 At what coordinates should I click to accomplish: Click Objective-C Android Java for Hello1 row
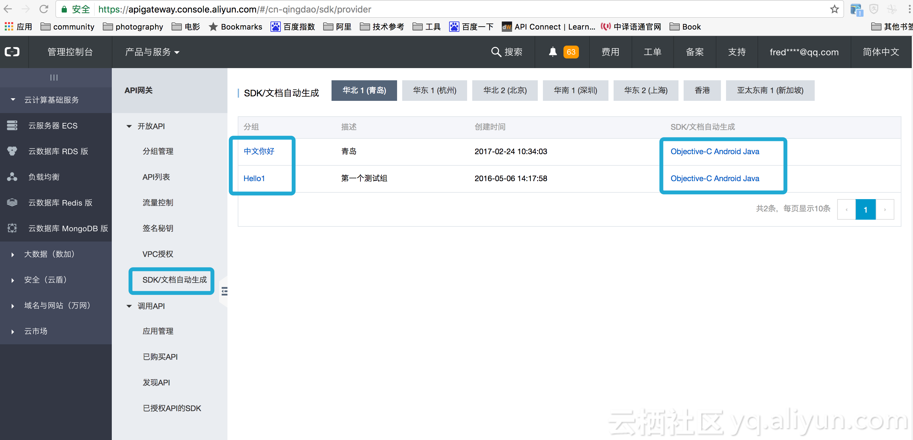(714, 178)
